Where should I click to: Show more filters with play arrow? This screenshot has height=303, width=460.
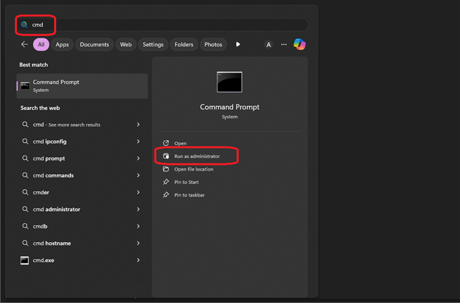pyautogui.click(x=238, y=44)
